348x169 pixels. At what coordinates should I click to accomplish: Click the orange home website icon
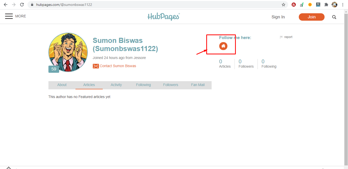pos(223,46)
